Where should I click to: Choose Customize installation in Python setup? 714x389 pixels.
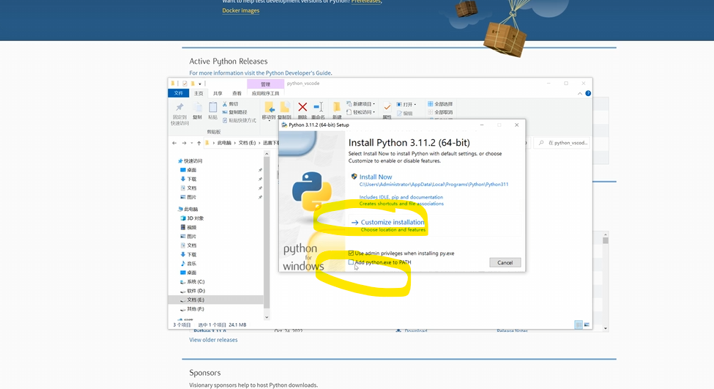392,222
